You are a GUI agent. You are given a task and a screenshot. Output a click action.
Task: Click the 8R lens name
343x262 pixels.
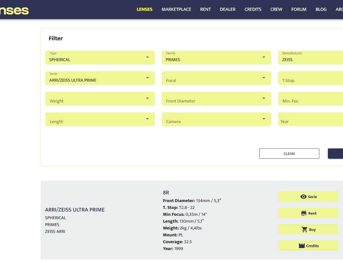click(166, 193)
